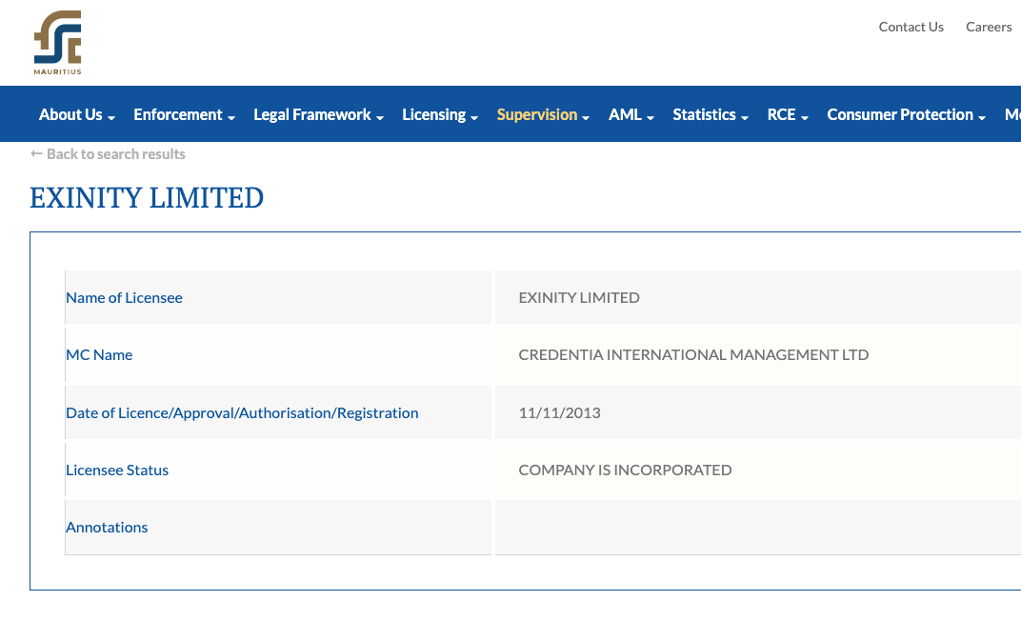Go to the Contact Us page
The width and height of the screenshot is (1021, 641).
(911, 27)
